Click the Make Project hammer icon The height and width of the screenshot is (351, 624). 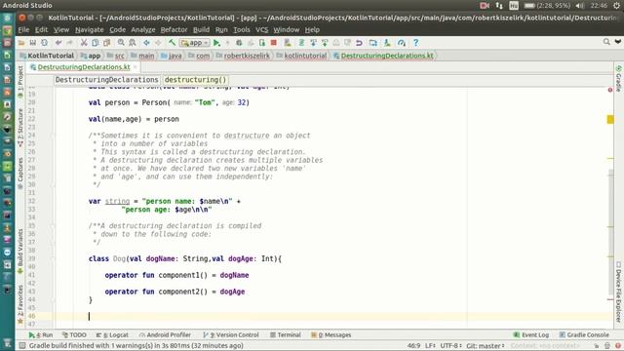(x=172, y=43)
